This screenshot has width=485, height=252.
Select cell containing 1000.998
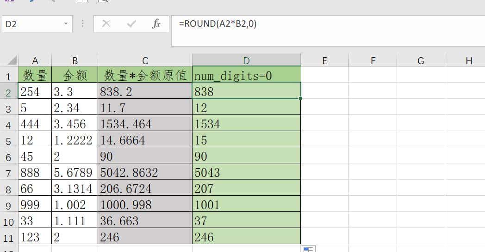(x=145, y=204)
